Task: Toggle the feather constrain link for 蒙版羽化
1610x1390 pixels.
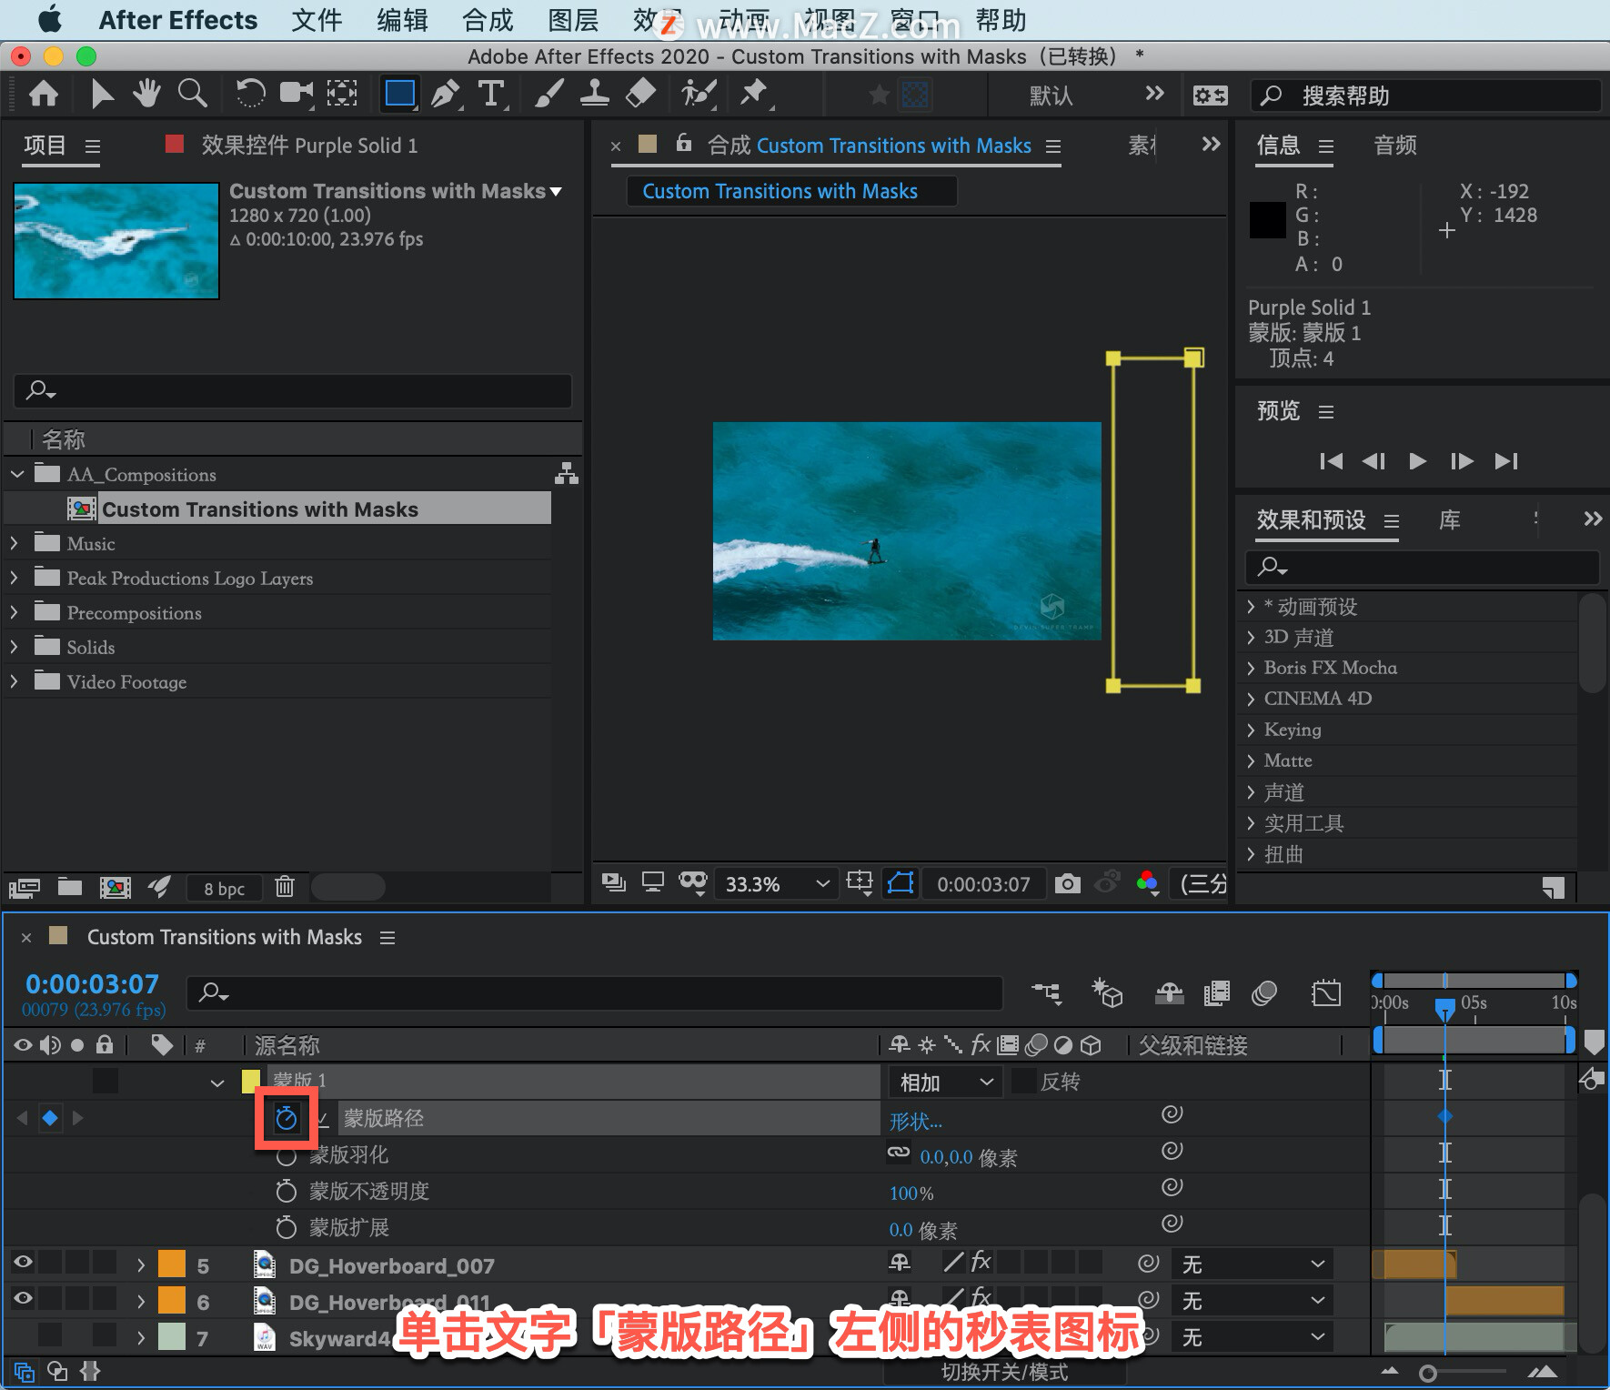Action: [x=899, y=1153]
